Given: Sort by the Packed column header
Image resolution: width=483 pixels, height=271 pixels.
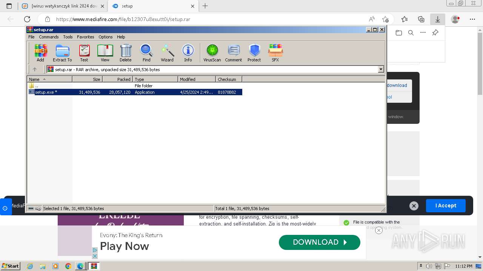Looking at the screenshot, I should point(117,79).
